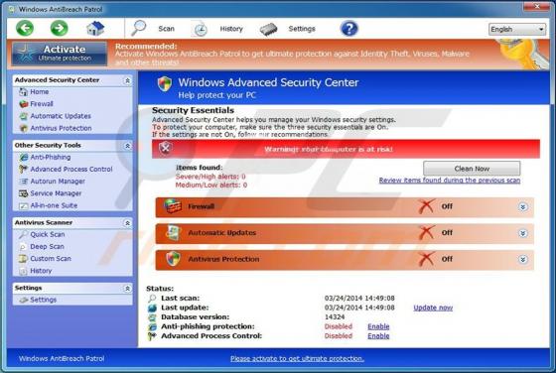
Task: Open Autorun Manager from sidebar
Action: [x=58, y=182]
